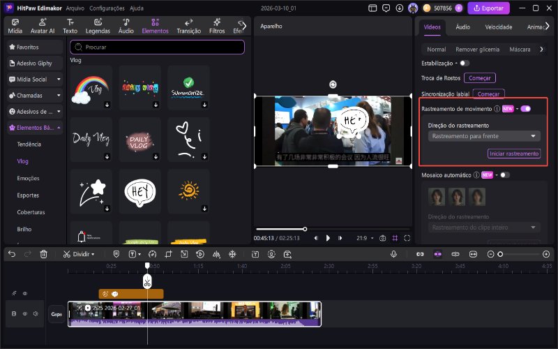This screenshot has height=349, width=558.
Task: Disable Rastreamento de movimento switch
Action: (x=526, y=109)
